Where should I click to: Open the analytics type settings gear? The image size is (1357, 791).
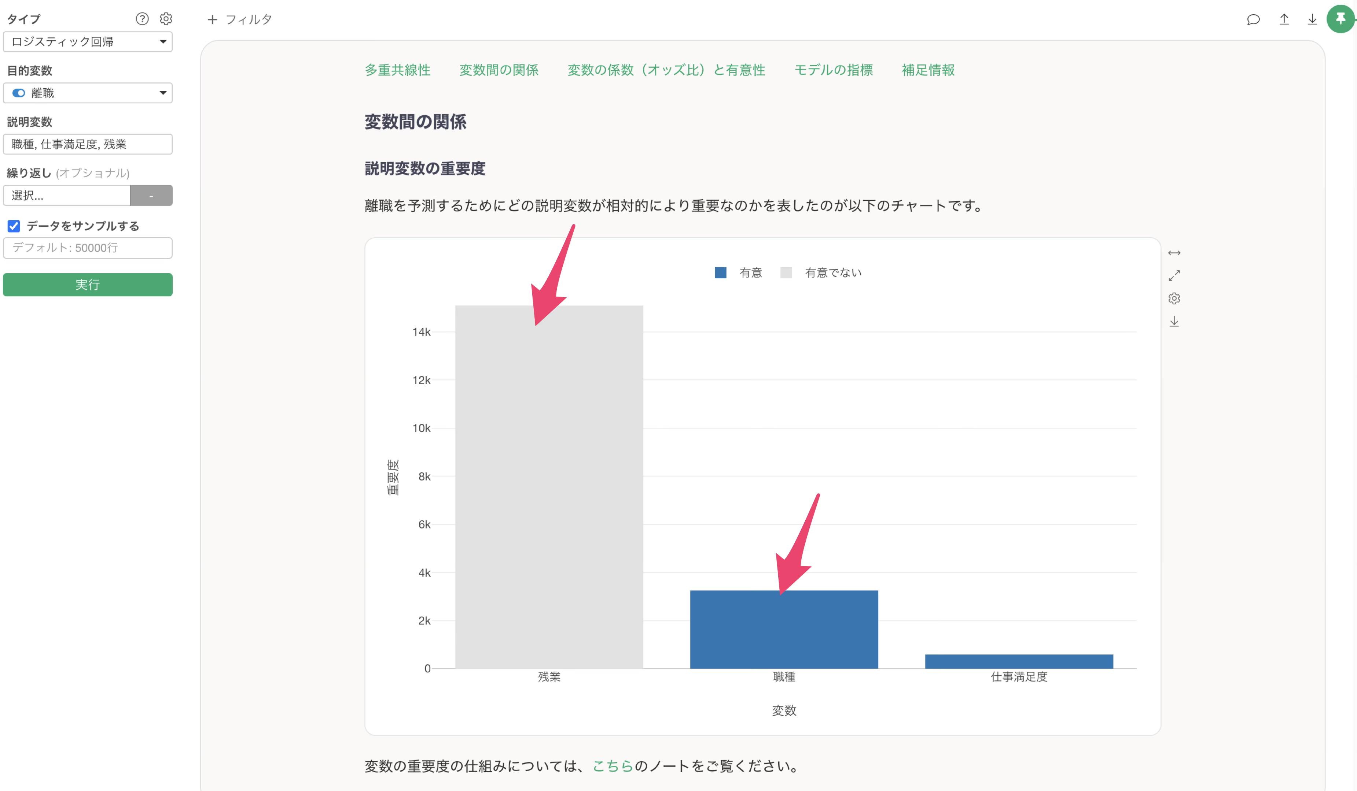point(166,19)
